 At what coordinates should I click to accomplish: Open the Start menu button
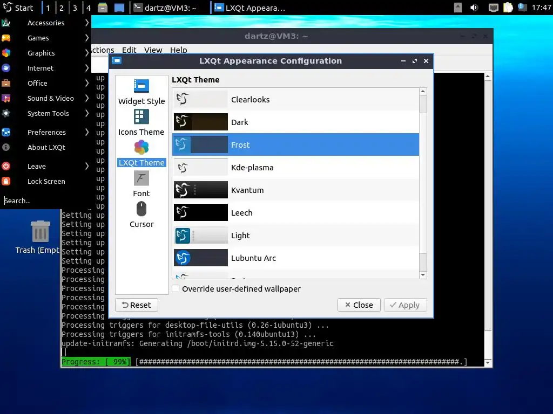tap(19, 8)
